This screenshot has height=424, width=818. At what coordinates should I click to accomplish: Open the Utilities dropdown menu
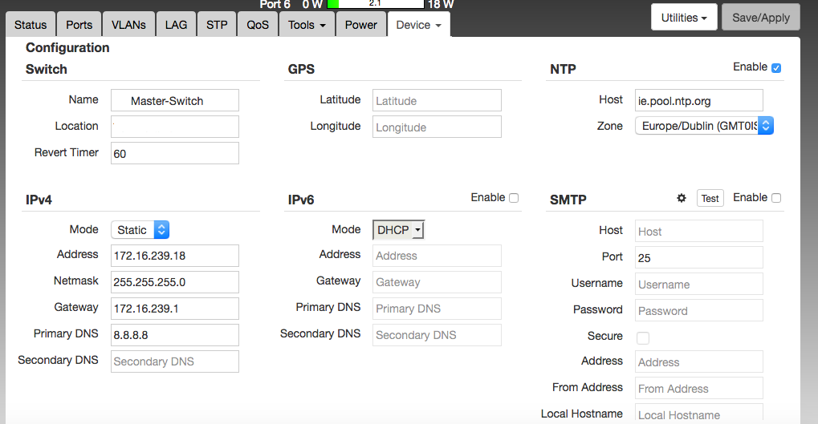pyautogui.click(x=684, y=18)
